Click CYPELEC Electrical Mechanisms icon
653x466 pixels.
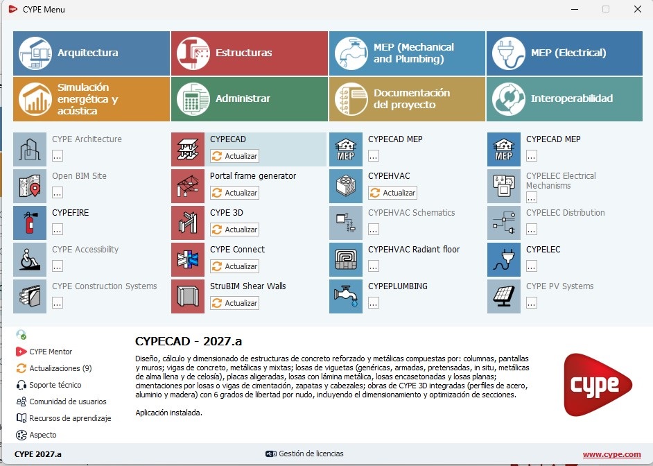(504, 186)
